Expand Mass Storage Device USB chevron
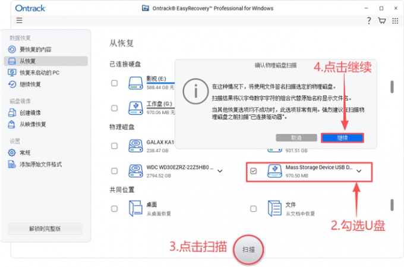The image size is (404, 267). point(359,171)
